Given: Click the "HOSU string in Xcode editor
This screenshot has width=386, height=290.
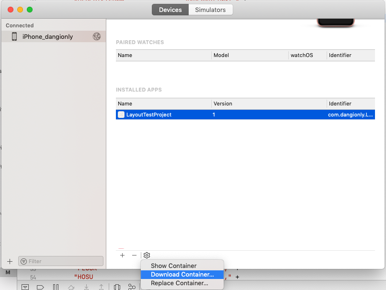Looking at the screenshot, I should pyautogui.click(x=84, y=277).
